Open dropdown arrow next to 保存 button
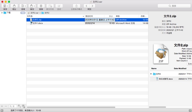192x112 pixels. pyautogui.click(x=7, y=6)
